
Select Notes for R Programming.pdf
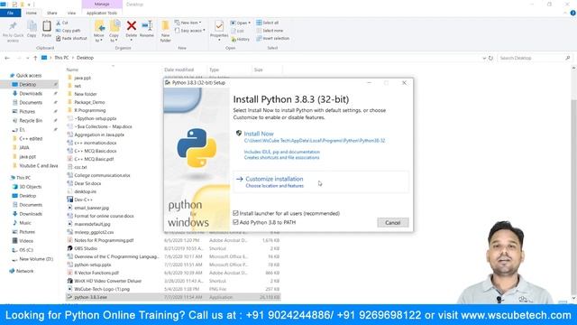coord(104,240)
